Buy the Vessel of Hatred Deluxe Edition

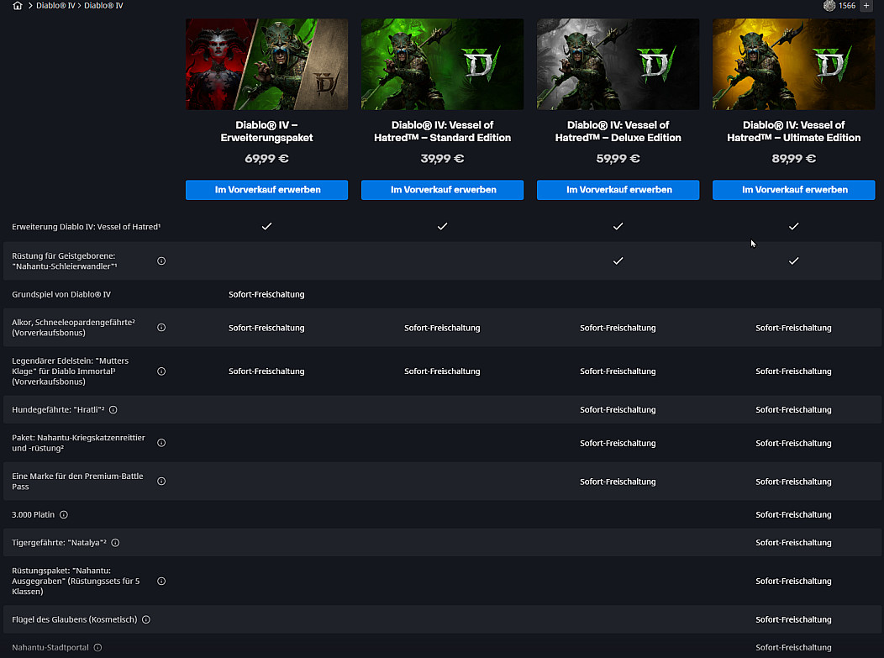[618, 190]
